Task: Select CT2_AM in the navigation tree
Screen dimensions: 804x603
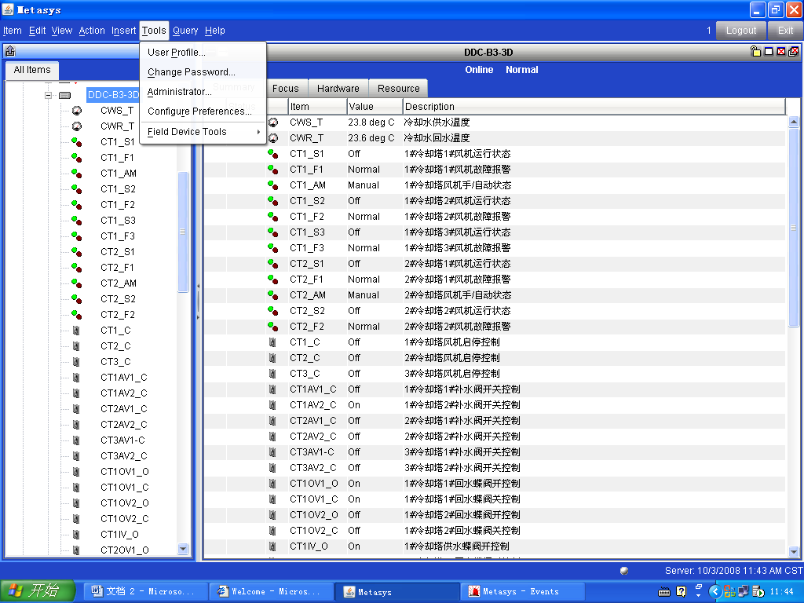Action: click(x=118, y=283)
